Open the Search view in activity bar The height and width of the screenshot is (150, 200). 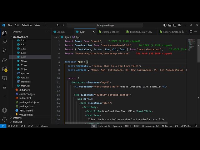[x=4, y=42]
